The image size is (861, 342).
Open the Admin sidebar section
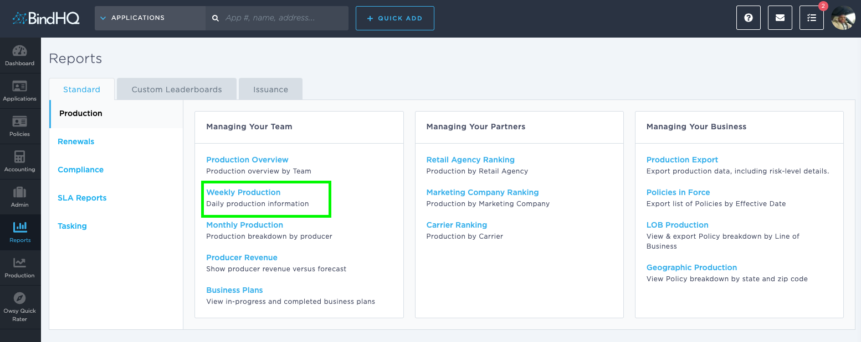[20, 197]
